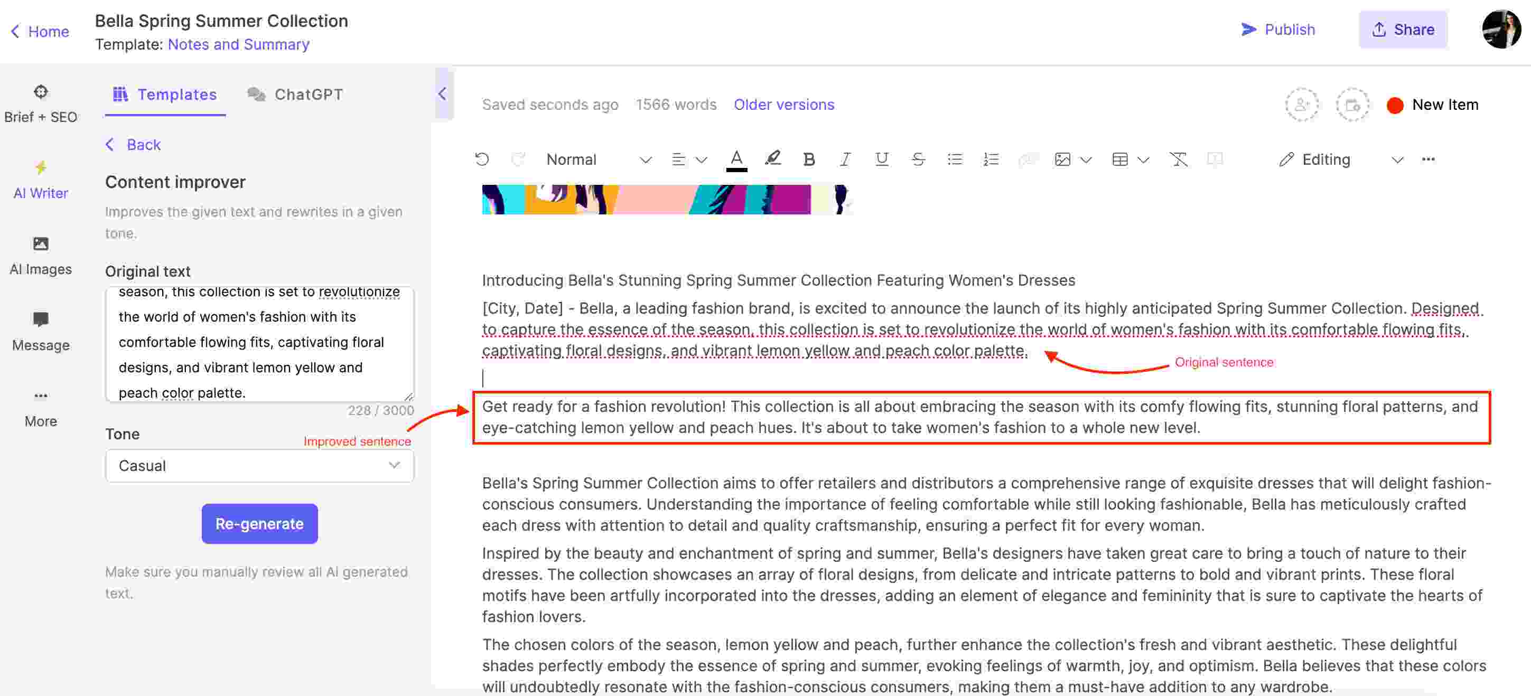Click the Undo icon in toolbar
1531x696 pixels.
coord(481,158)
